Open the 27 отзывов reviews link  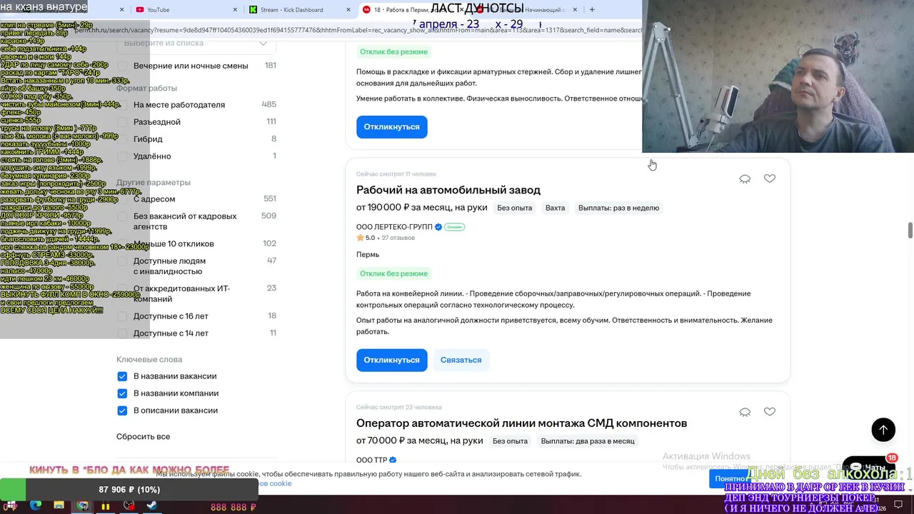tap(398, 238)
